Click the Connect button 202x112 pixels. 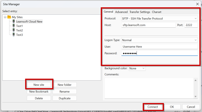click(x=153, y=107)
